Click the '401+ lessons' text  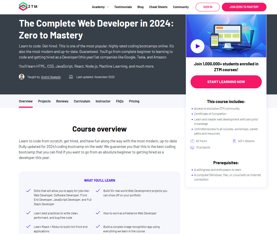click(x=246, y=141)
